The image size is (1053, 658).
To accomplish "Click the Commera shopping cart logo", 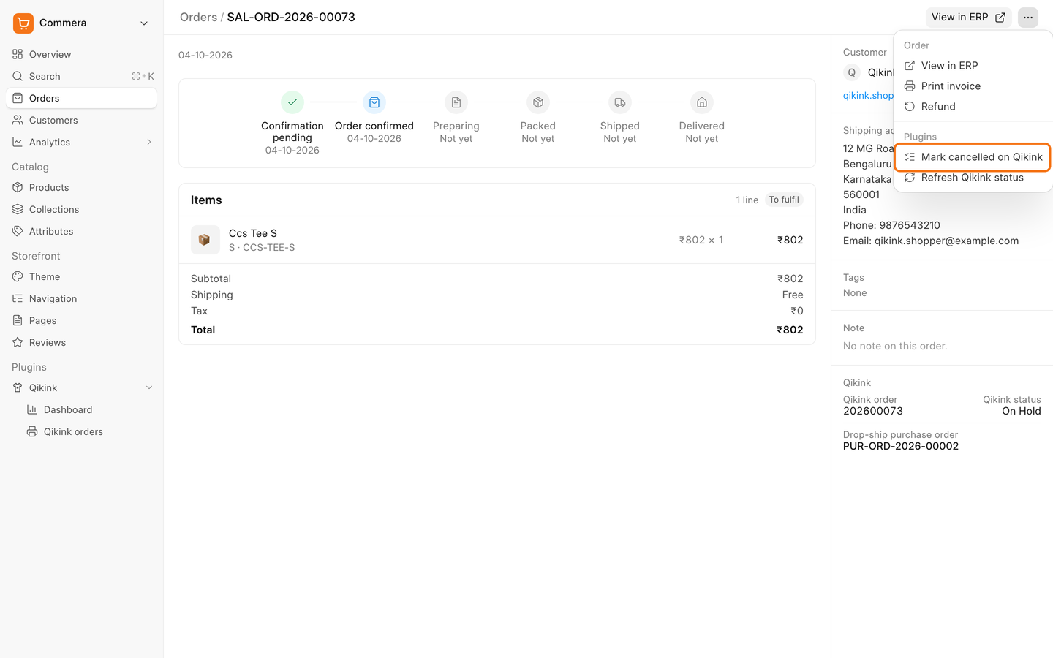I will (x=23, y=23).
